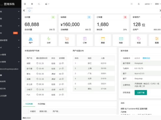161x120 pixels.
Task: Open the clear-cache broom dropdown
Action: click(47, 4)
